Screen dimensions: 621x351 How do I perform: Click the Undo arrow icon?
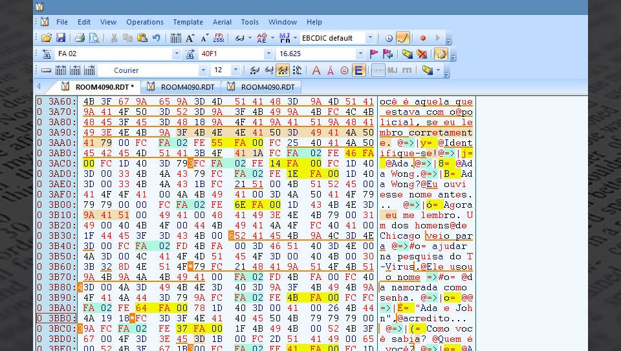tap(156, 38)
